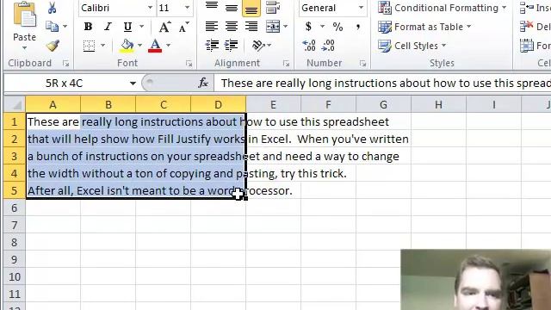The width and height of the screenshot is (551, 310).
Task: Open the Copy options arrow
Action: (65, 27)
